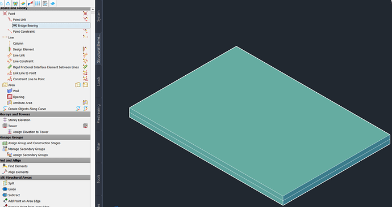The width and height of the screenshot is (392, 207).
Task: Click the modify icon at the end of the Point row
Action: 85,14
